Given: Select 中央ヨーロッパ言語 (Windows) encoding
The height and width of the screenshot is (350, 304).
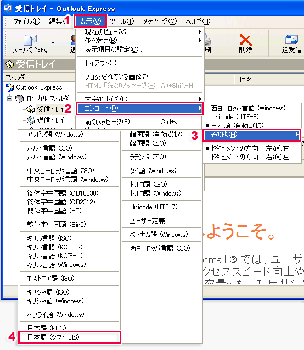Looking at the screenshot, I should 70,180.
